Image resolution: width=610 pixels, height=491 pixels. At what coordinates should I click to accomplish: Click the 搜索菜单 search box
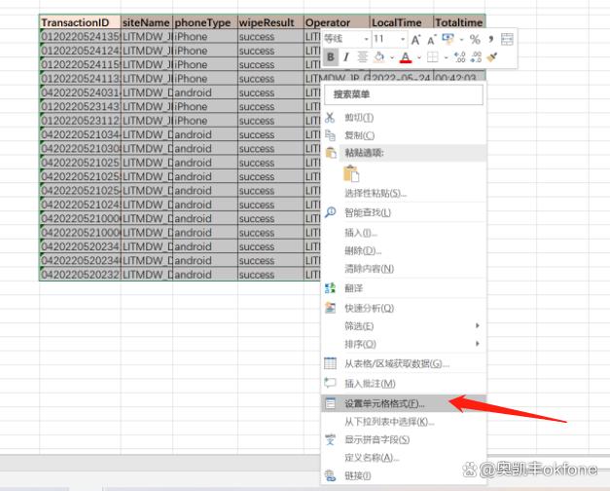(404, 94)
